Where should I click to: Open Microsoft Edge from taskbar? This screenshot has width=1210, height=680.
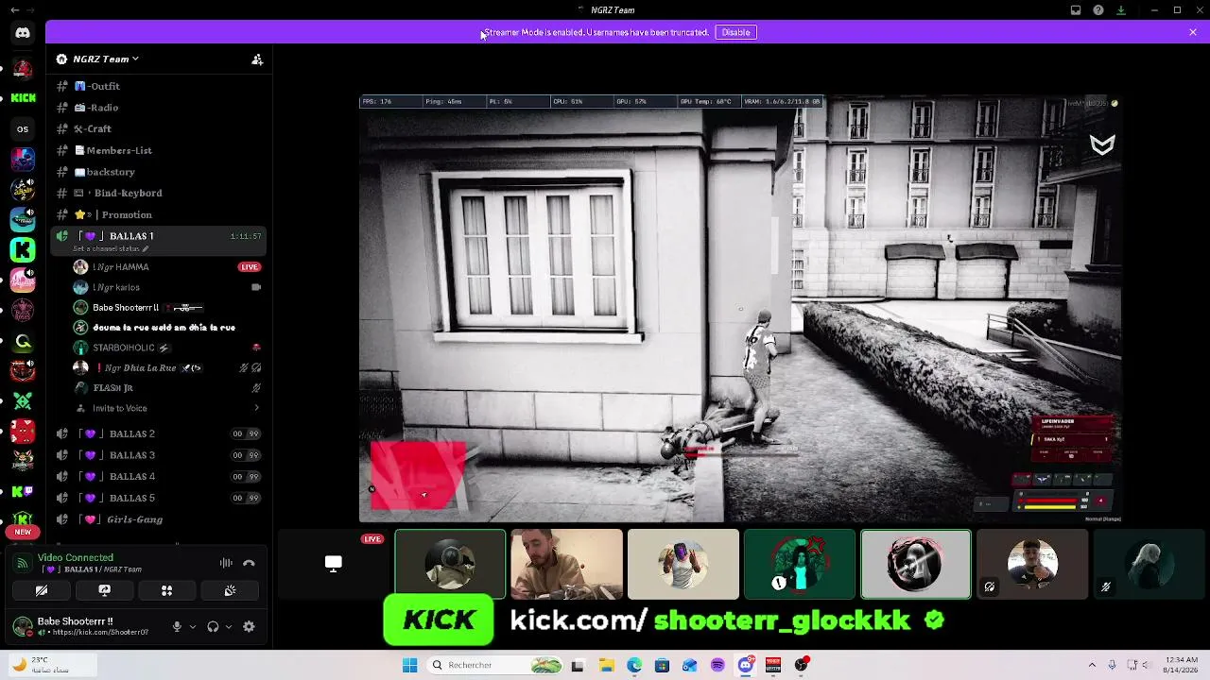pyautogui.click(x=634, y=665)
